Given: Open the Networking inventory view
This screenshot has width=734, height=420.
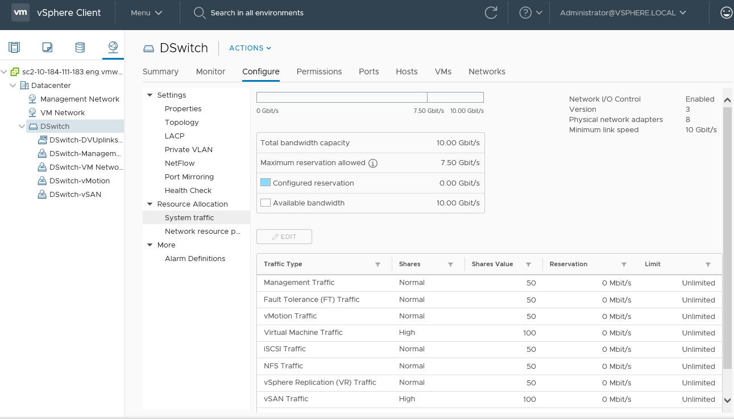Looking at the screenshot, I should click(113, 47).
